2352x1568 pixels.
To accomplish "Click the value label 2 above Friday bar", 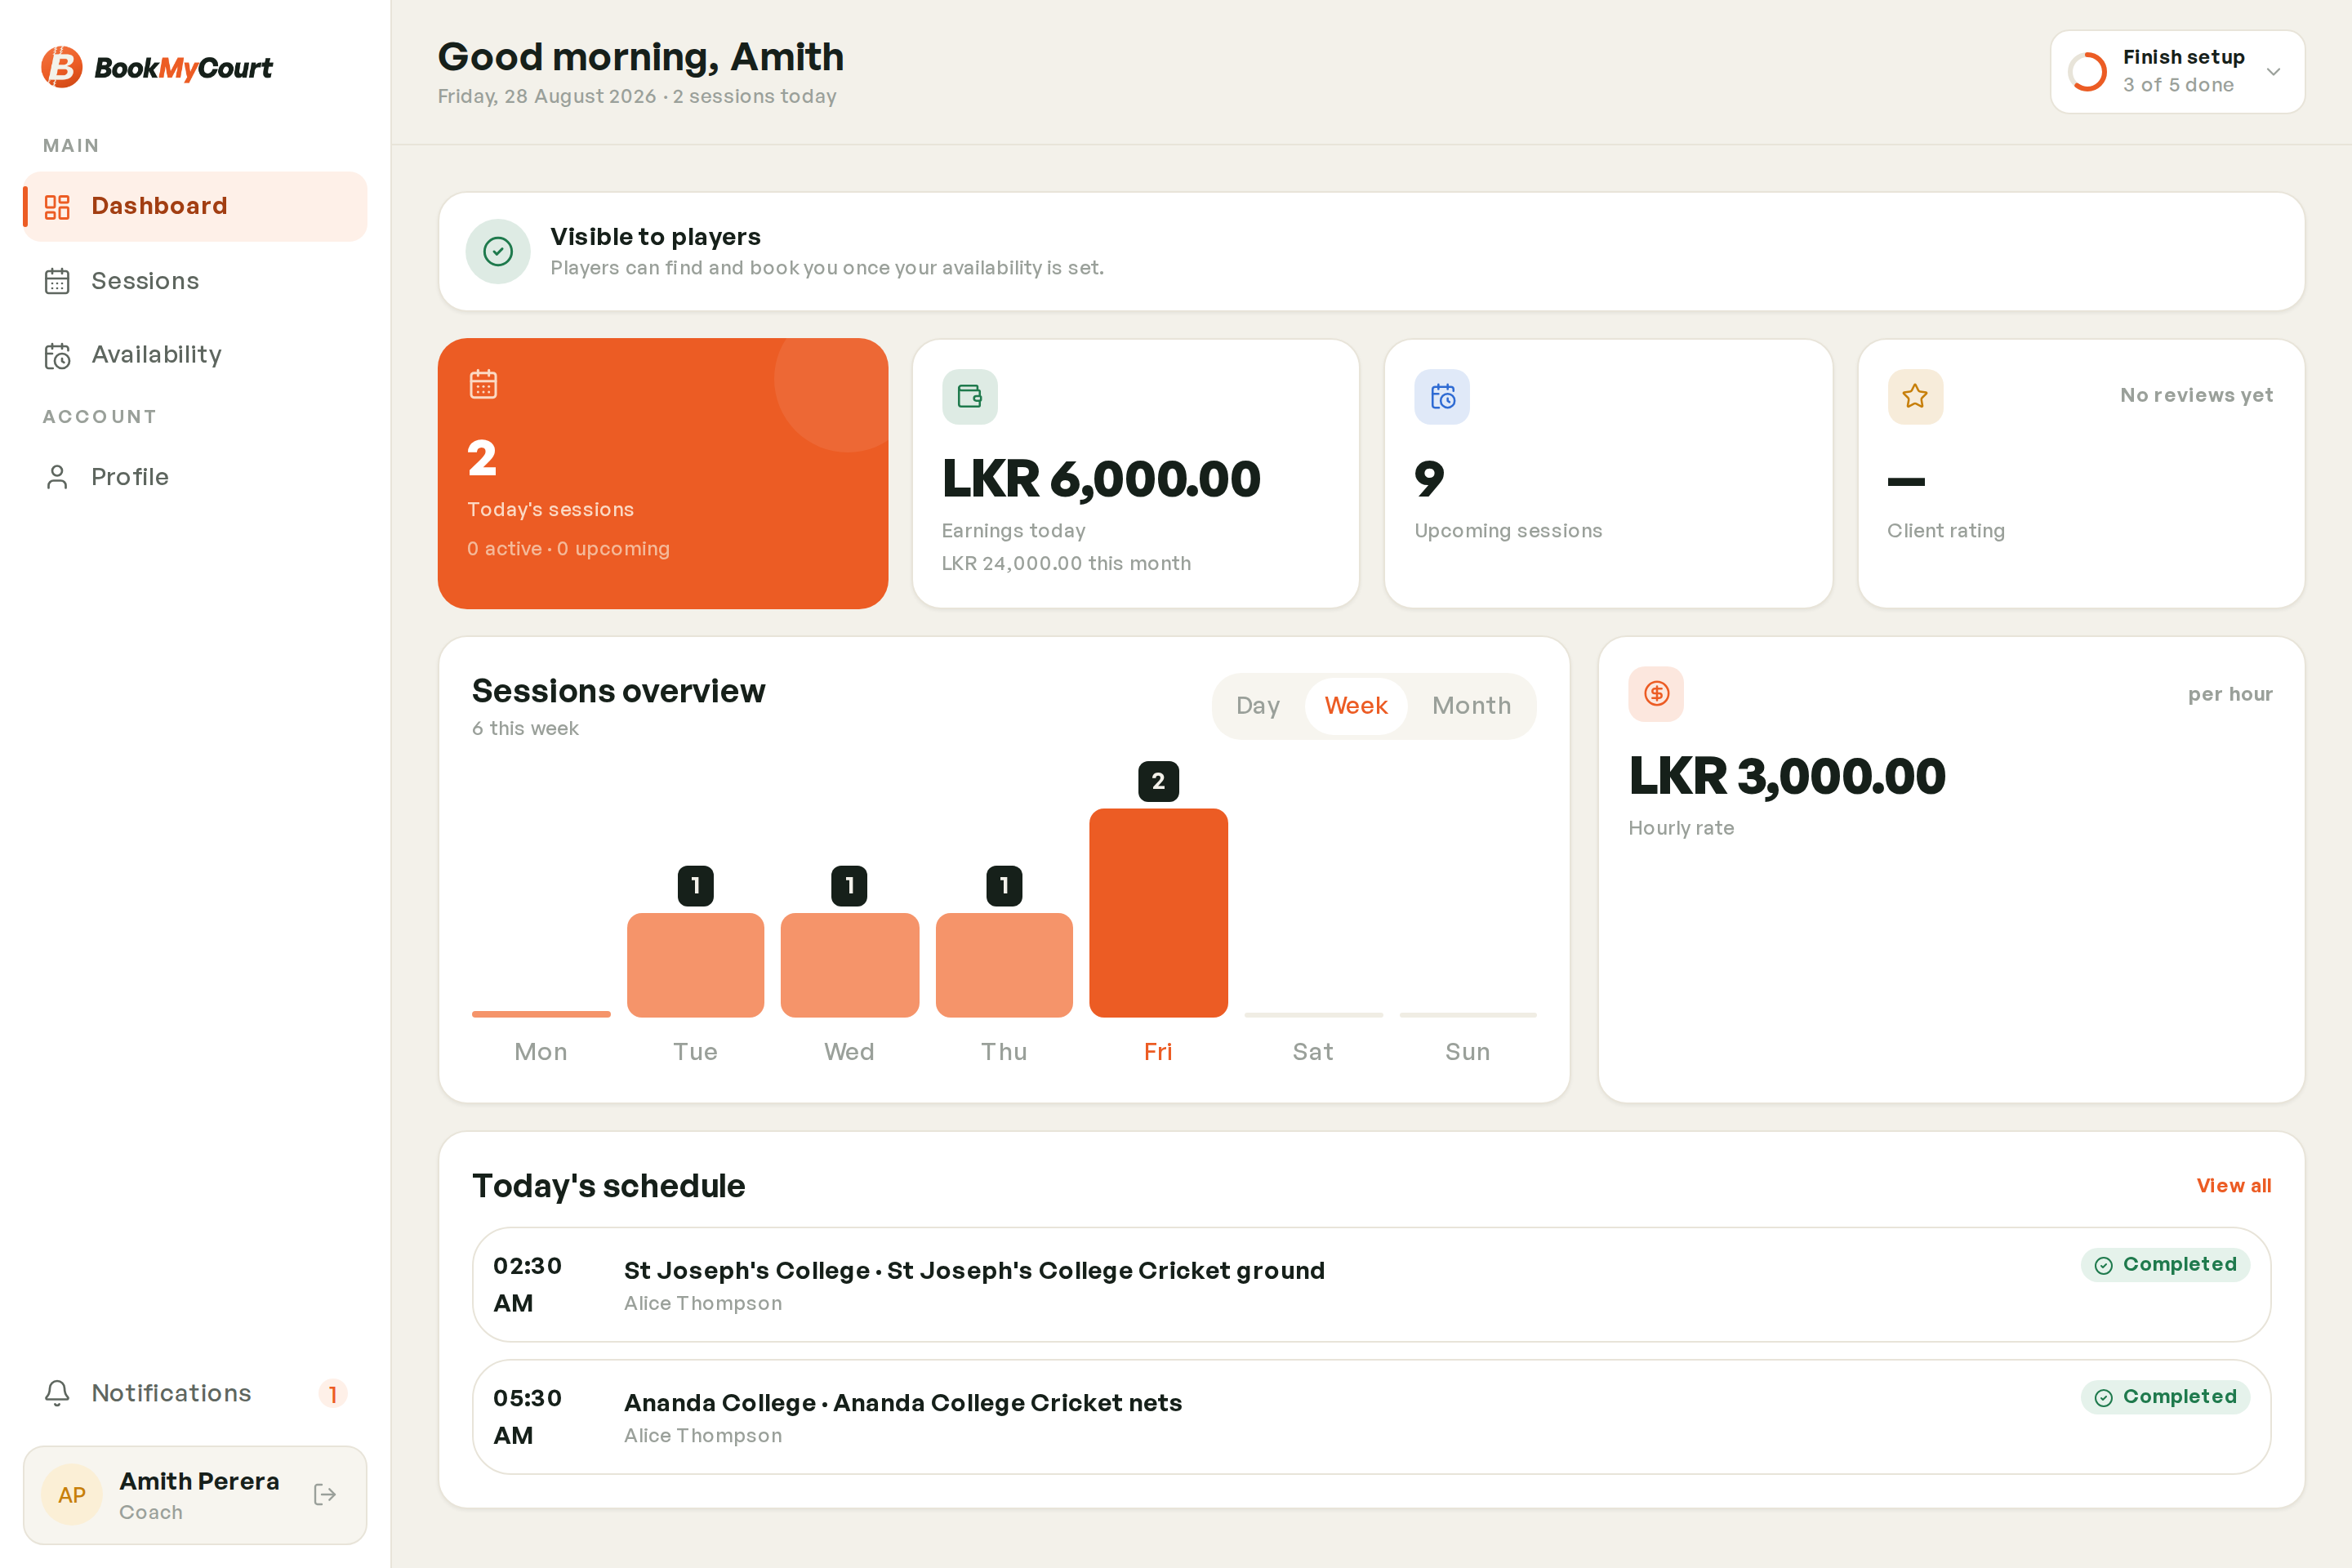I will point(1158,781).
